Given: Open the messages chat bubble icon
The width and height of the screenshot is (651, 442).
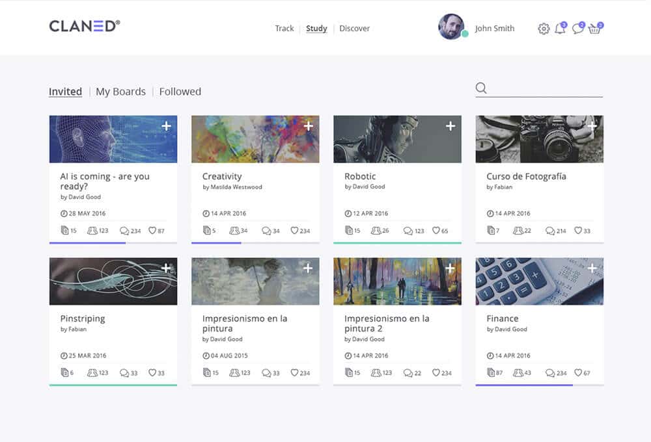Looking at the screenshot, I should [x=578, y=28].
